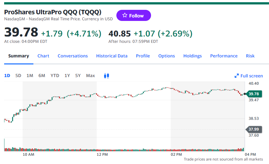
Task: Select the 1D chart range
Action: click(7, 76)
